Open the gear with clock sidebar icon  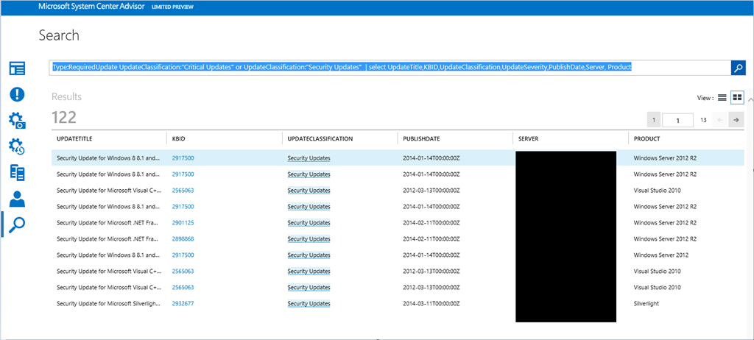coord(17,146)
